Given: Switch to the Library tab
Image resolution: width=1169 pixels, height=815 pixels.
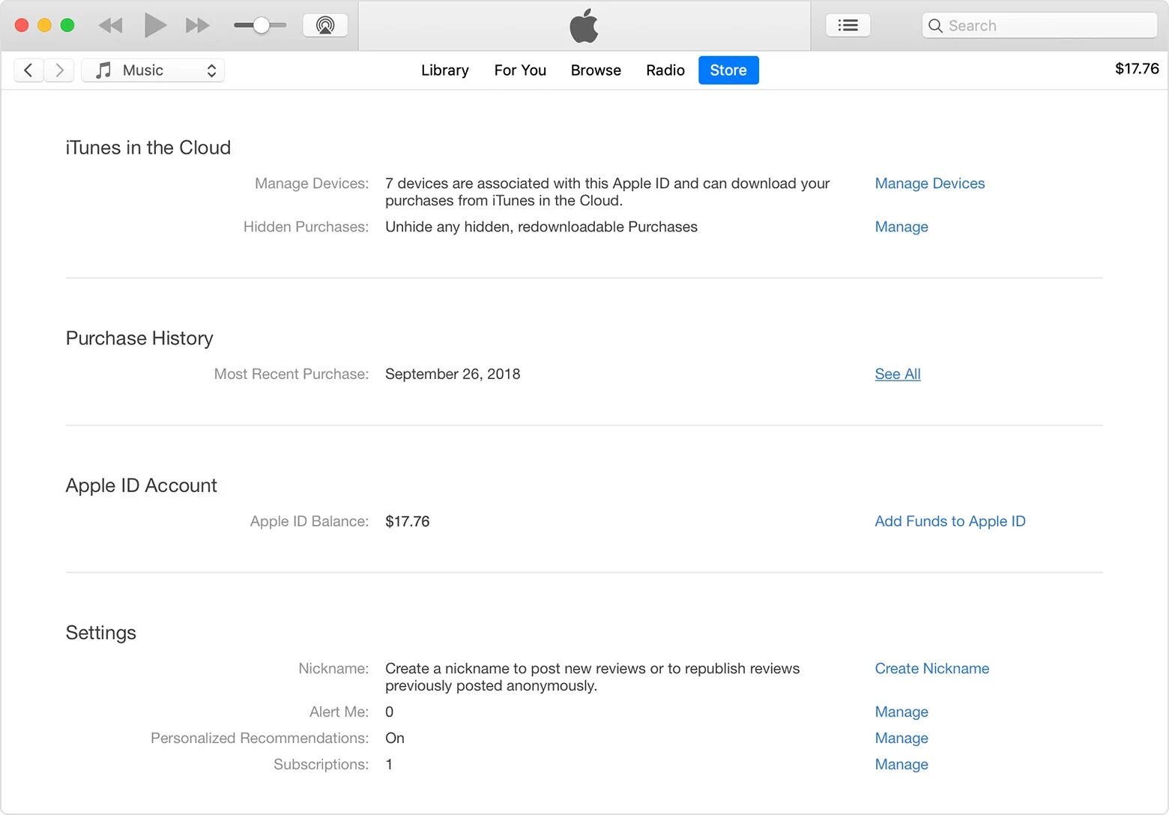Looking at the screenshot, I should pos(445,70).
